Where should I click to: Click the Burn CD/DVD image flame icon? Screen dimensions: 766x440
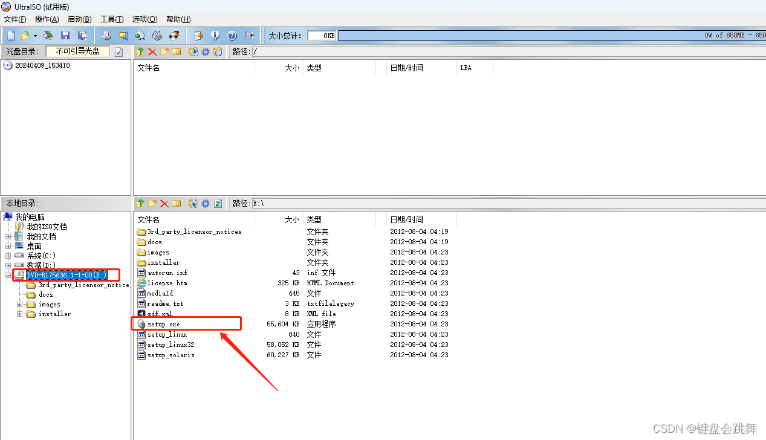174,36
